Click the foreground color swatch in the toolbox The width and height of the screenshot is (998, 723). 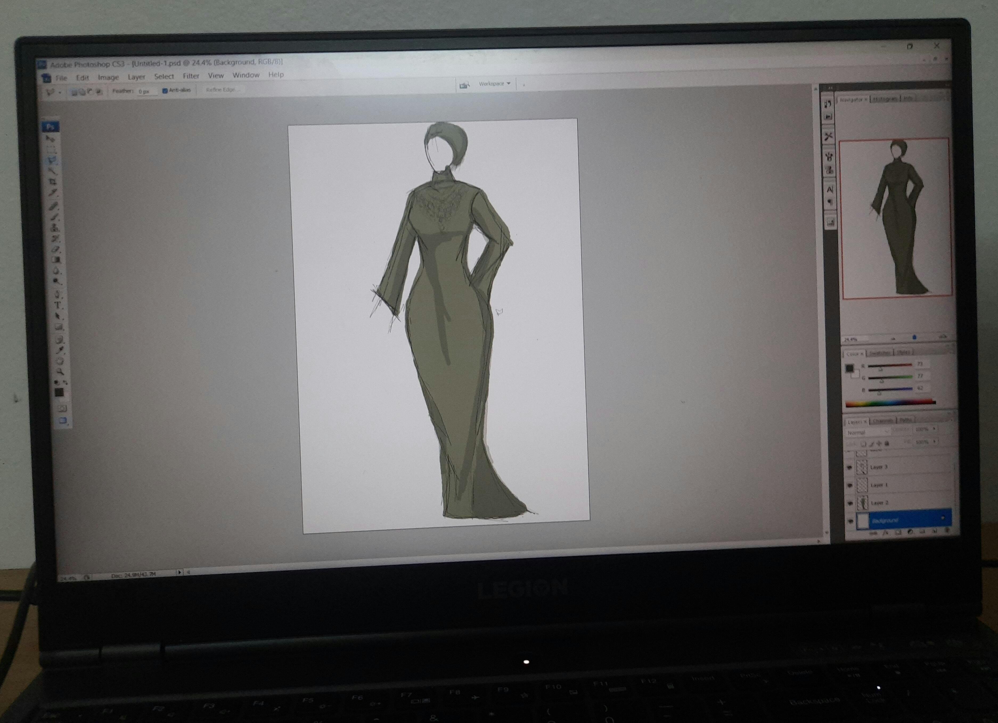59,392
